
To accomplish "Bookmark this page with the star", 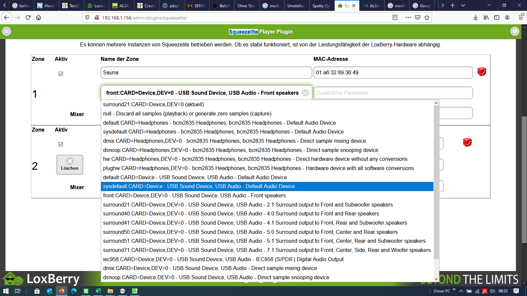I will pyautogui.click(x=427, y=17).
